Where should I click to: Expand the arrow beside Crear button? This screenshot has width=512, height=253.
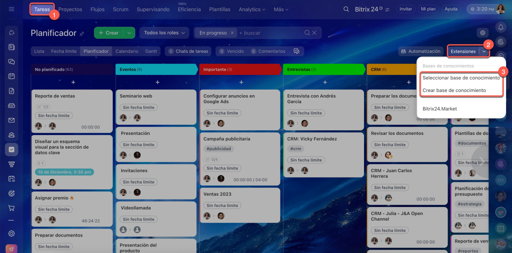click(x=129, y=33)
